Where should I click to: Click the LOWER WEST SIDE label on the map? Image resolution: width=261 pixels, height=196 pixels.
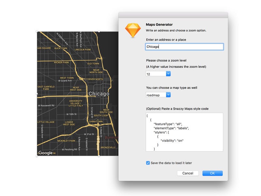(69, 123)
